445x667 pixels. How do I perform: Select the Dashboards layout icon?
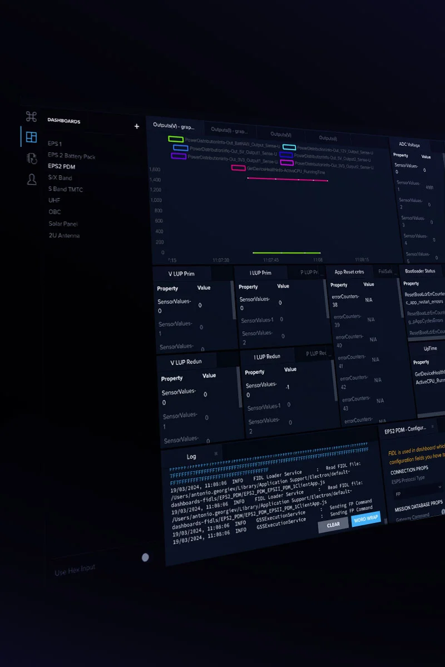tap(32, 137)
